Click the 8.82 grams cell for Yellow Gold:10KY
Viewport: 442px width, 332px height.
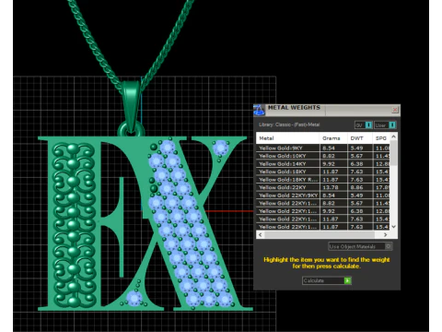(333, 156)
